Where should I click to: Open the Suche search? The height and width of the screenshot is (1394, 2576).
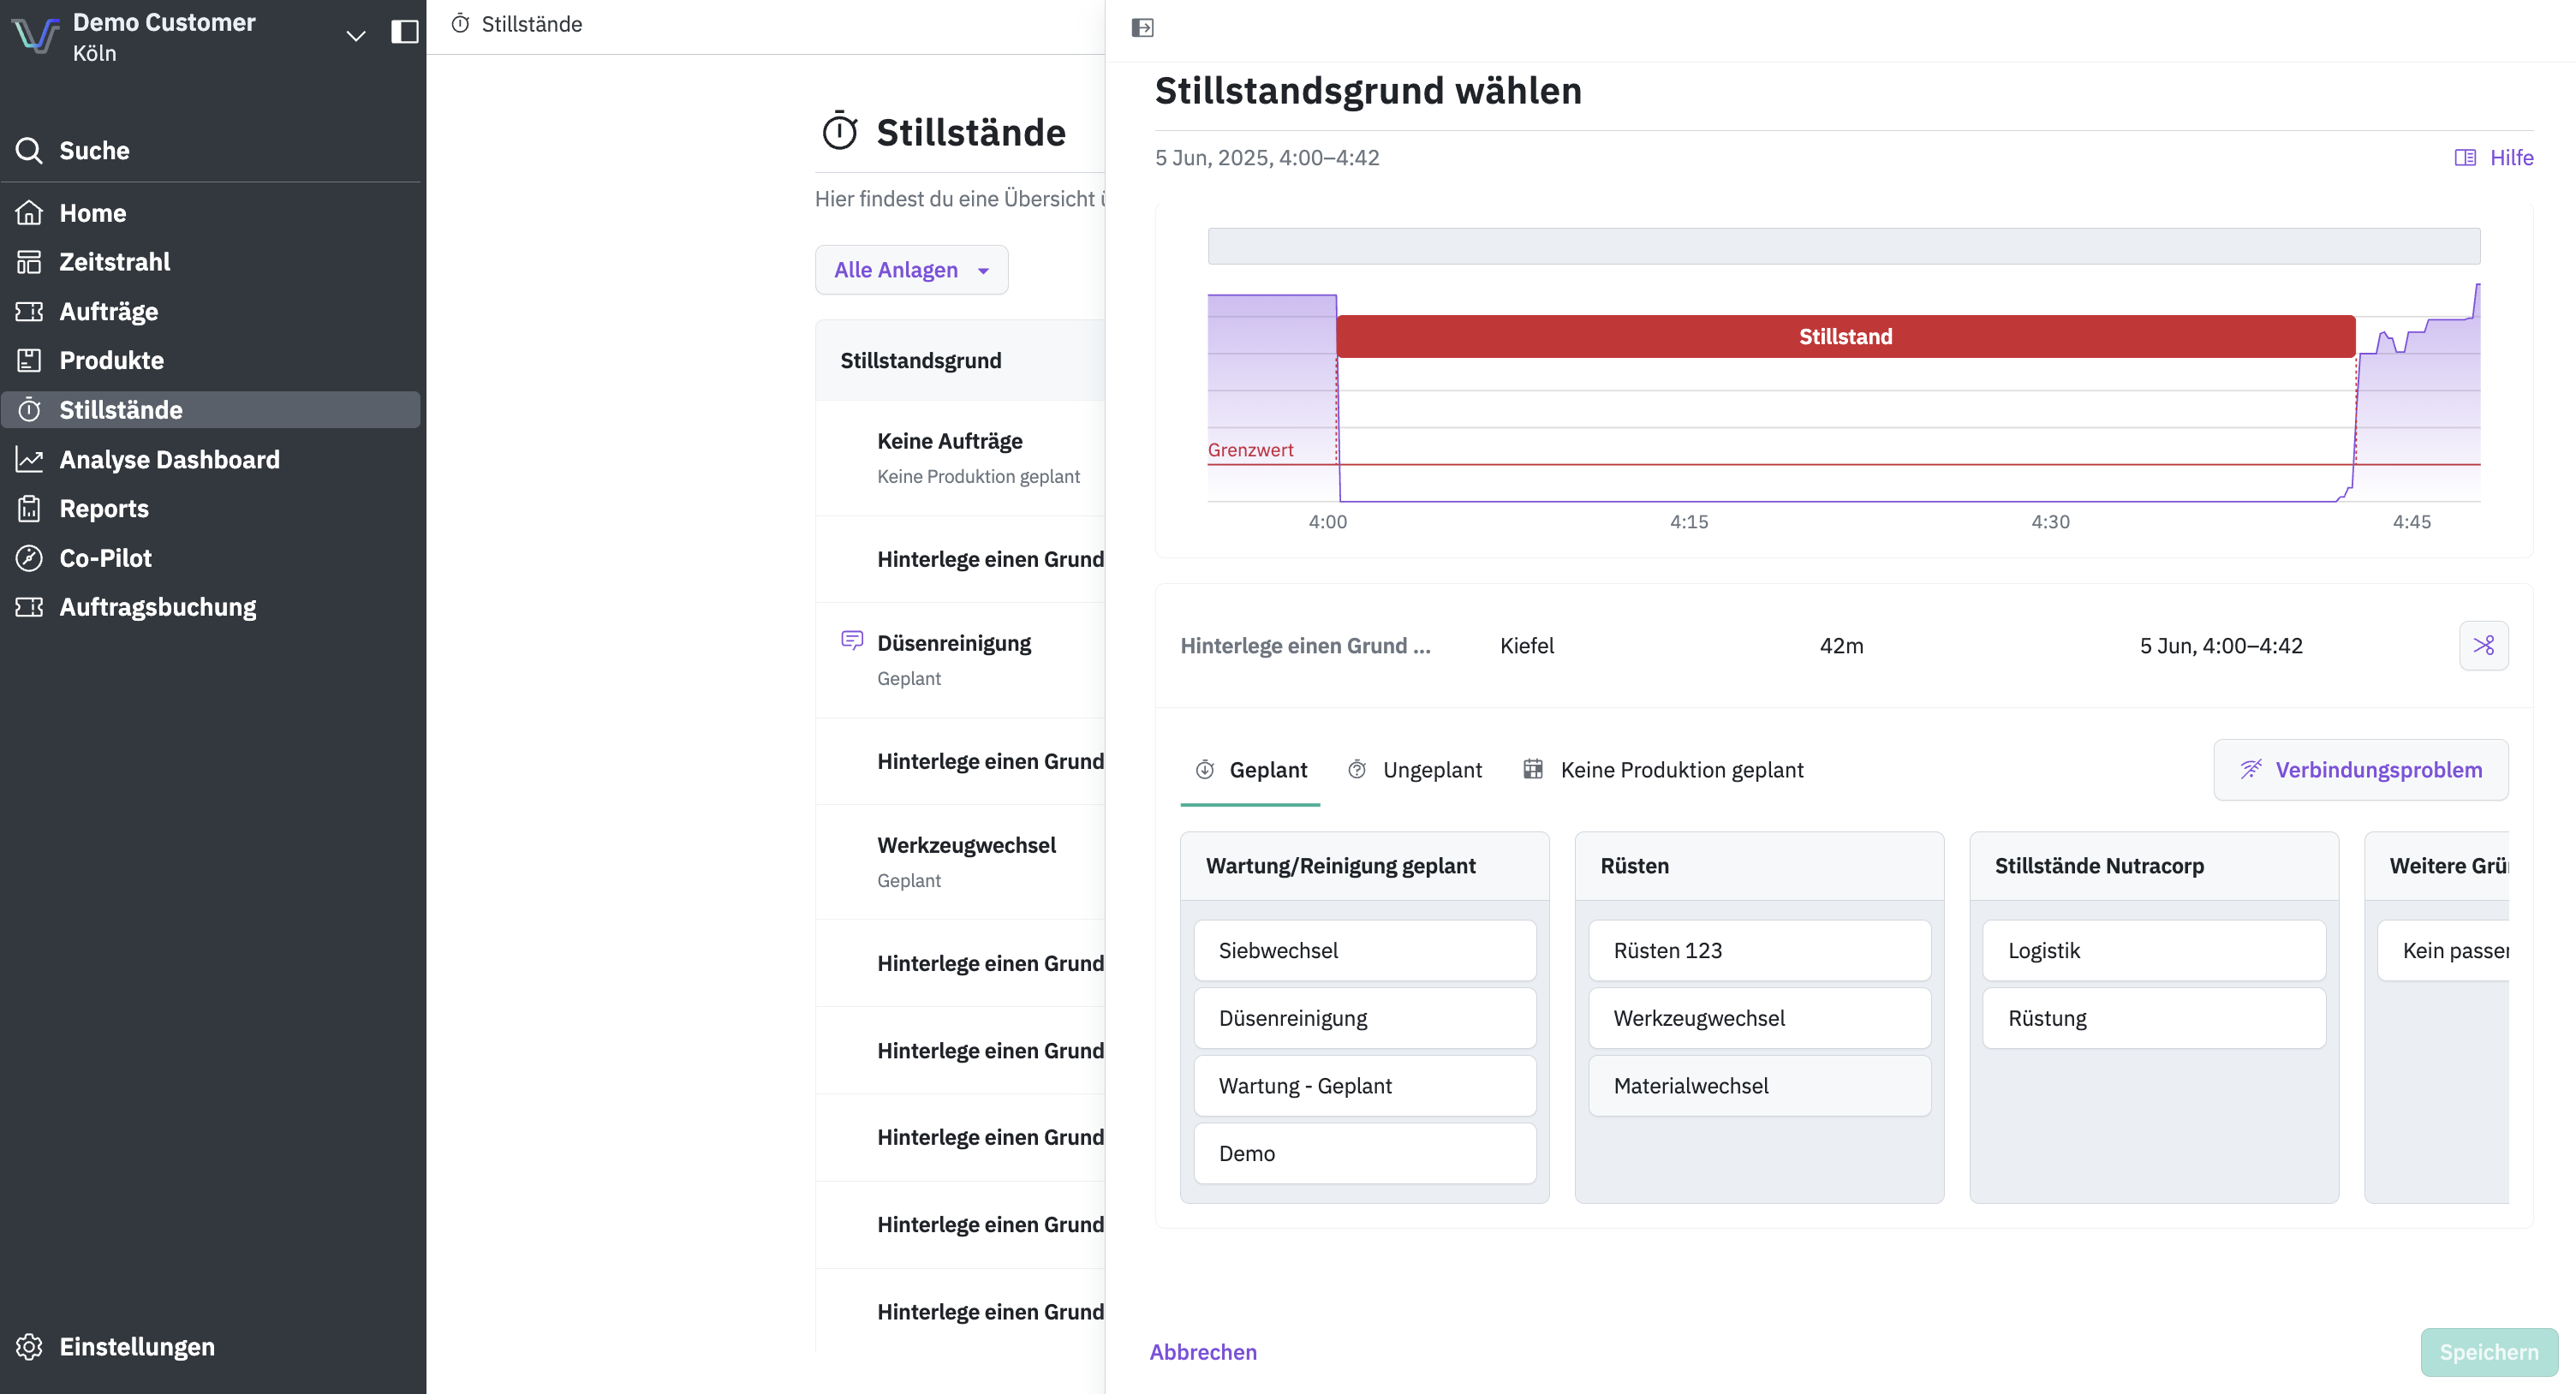[94, 151]
